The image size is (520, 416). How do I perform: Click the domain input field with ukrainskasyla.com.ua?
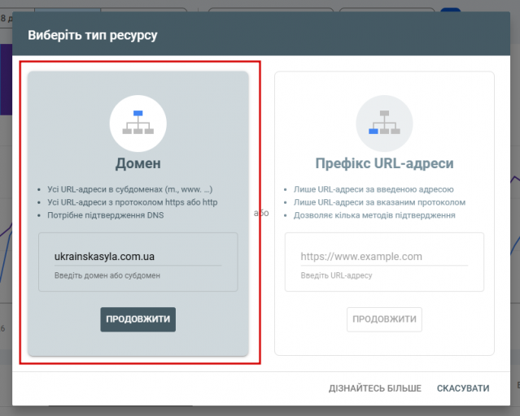(x=138, y=257)
